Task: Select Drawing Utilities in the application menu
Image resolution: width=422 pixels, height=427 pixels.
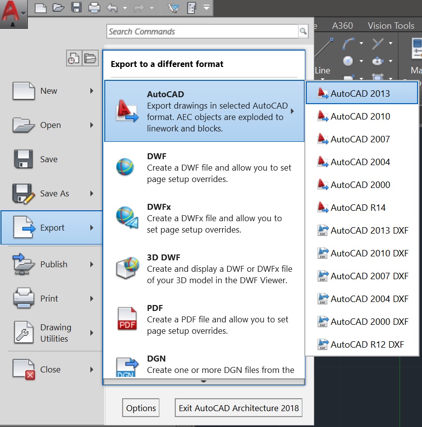Action: pos(52,333)
